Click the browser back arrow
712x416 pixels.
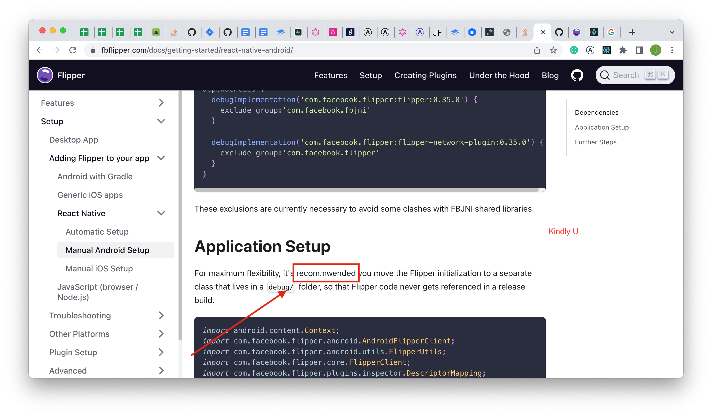40,50
